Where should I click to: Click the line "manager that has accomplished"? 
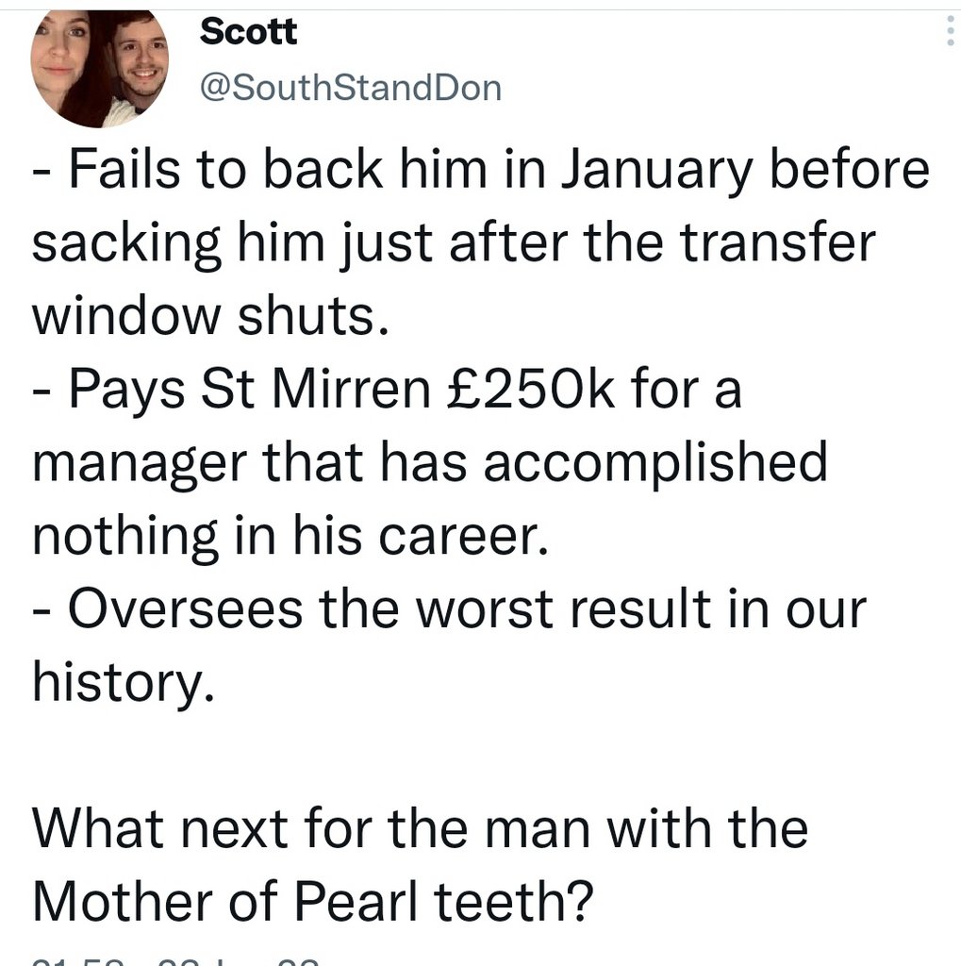click(430, 461)
